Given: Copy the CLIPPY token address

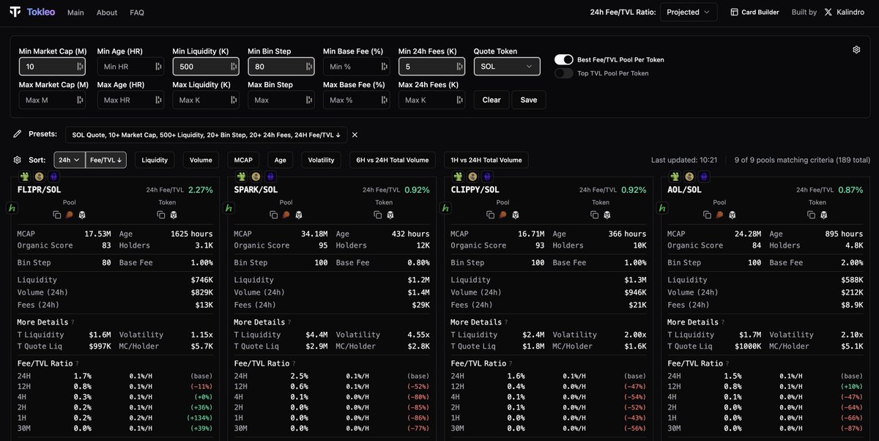Looking at the screenshot, I should [594, 215].
